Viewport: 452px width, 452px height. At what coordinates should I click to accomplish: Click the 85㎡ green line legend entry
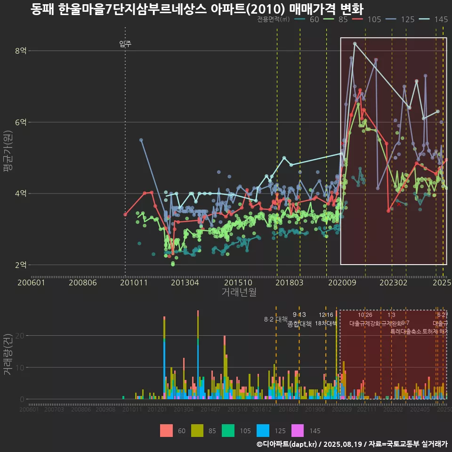335,19
